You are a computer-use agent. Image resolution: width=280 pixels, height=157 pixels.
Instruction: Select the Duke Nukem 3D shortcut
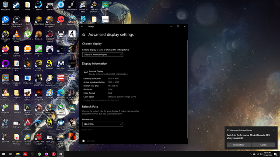[x=49, y=22]
